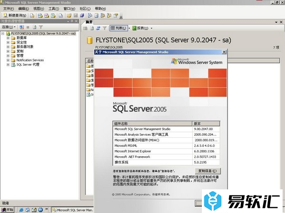Collapse the FLYSTONE\SQL2005 server node
The image size is (285, 213).
[3, 34]
